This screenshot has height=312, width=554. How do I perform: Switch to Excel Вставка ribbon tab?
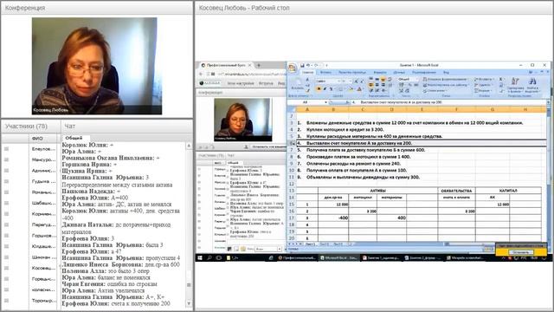(325, 73)
